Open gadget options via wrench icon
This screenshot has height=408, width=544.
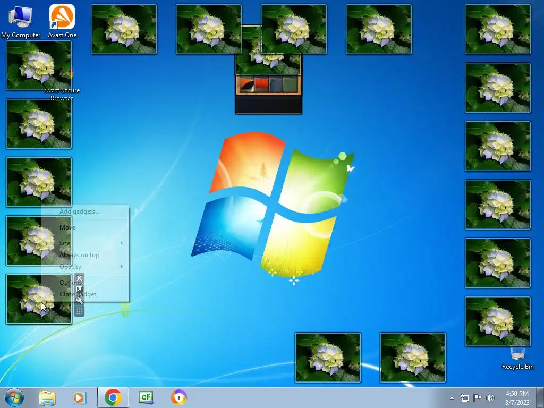pos(80,301)
